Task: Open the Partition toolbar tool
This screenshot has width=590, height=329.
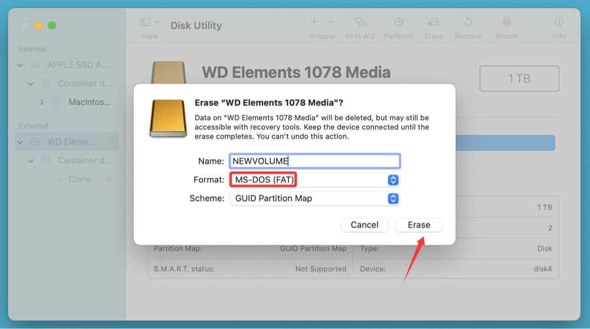Action: (x=398, y=22)
